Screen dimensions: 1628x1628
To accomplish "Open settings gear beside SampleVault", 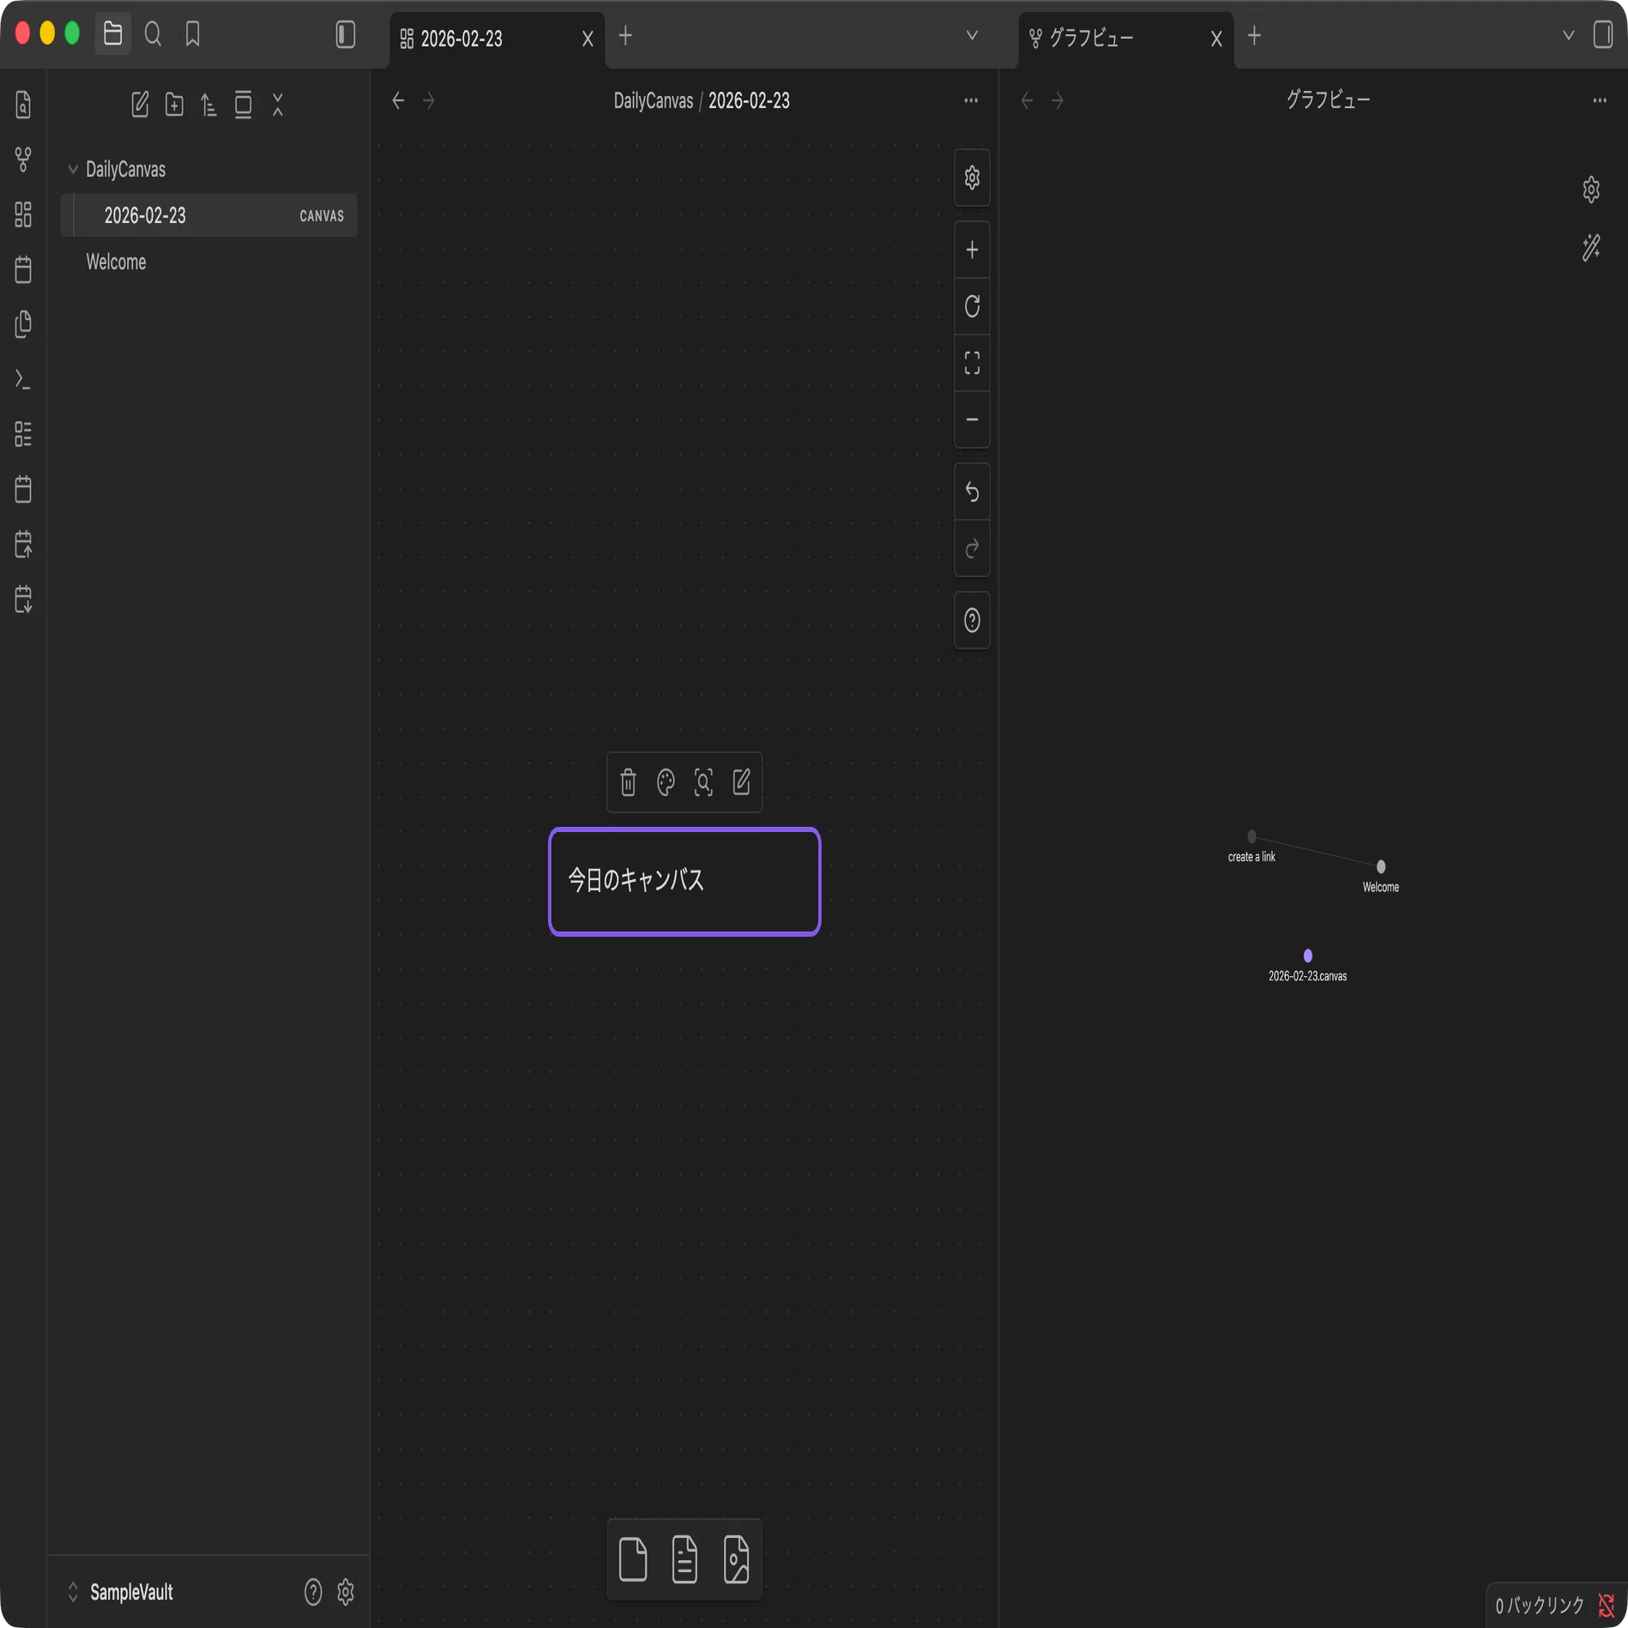I will pyautogui.click(x=346, y=1592).
